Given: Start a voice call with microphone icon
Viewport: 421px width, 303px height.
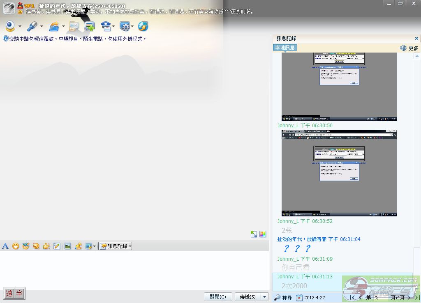Looking at the screenshot, I should tap(32, 27).
